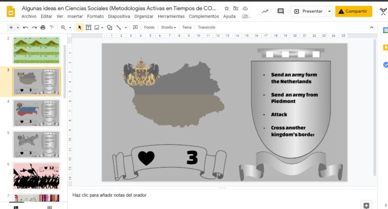Redo the last action

coord(34,27)
